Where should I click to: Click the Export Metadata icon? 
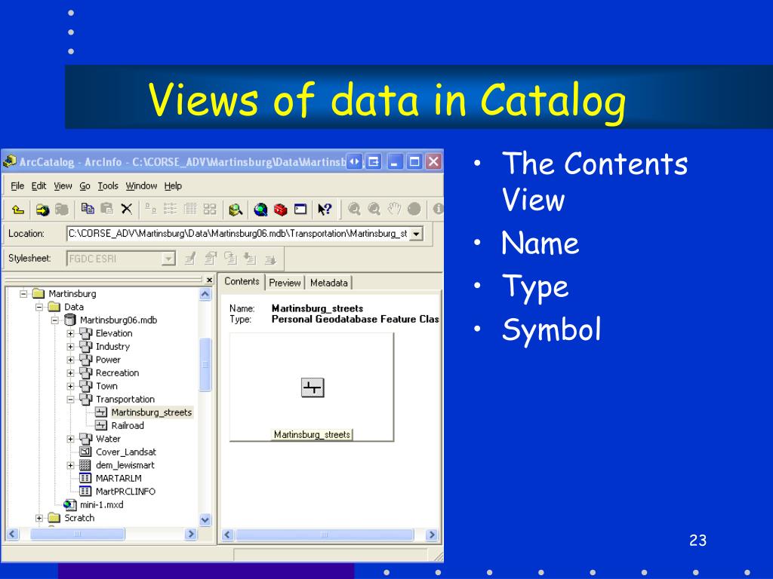270,259
